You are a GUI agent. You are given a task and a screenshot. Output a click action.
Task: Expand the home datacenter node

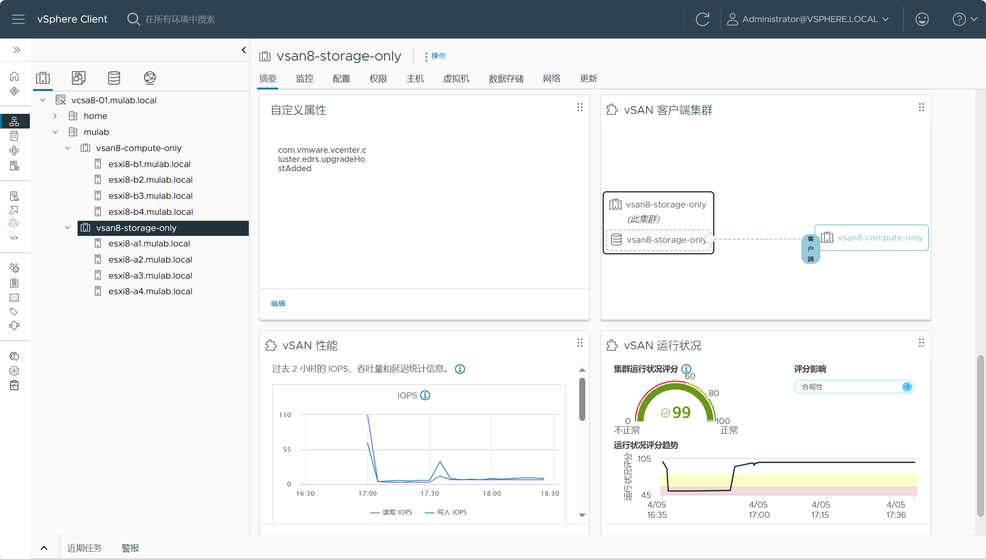pyautogui.click(x=55, y=116)
